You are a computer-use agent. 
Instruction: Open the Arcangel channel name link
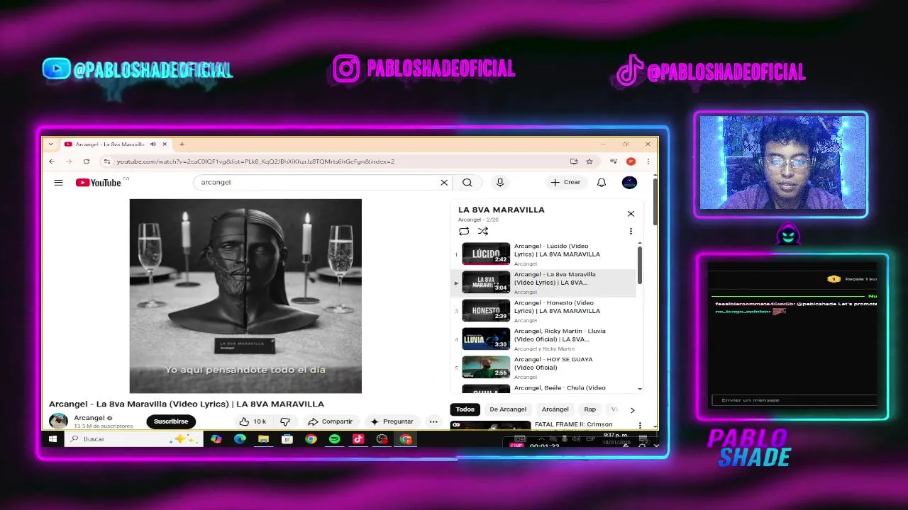pos(89,418)
